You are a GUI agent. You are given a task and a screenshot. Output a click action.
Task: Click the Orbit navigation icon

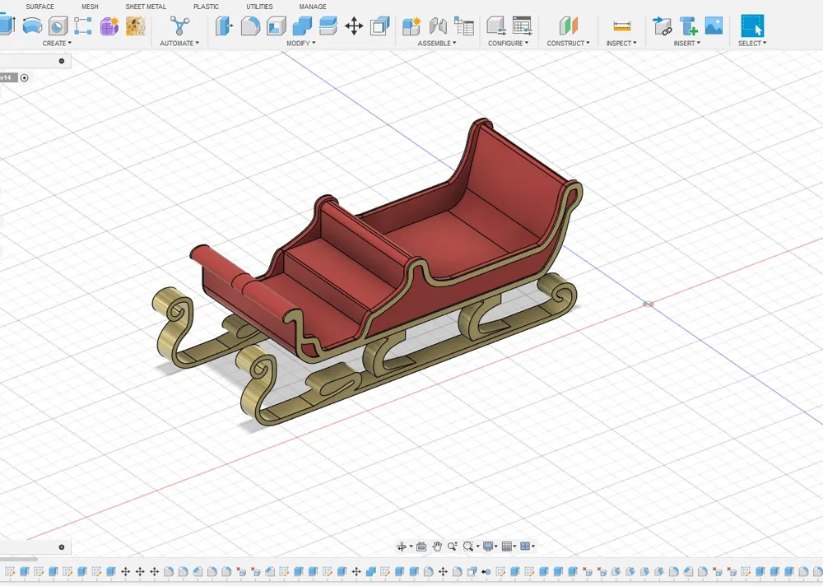[x=402, y=546]
